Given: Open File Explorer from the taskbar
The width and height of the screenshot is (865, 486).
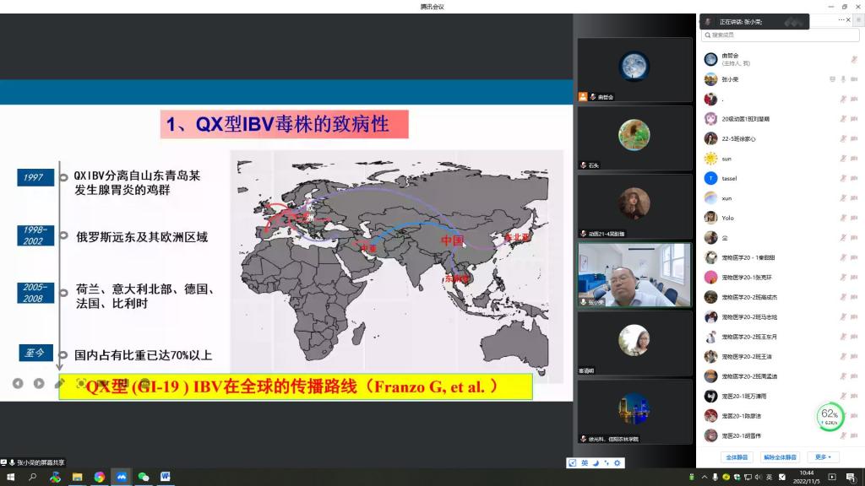Looking at the screenshot, I should (x=77, y=477).
